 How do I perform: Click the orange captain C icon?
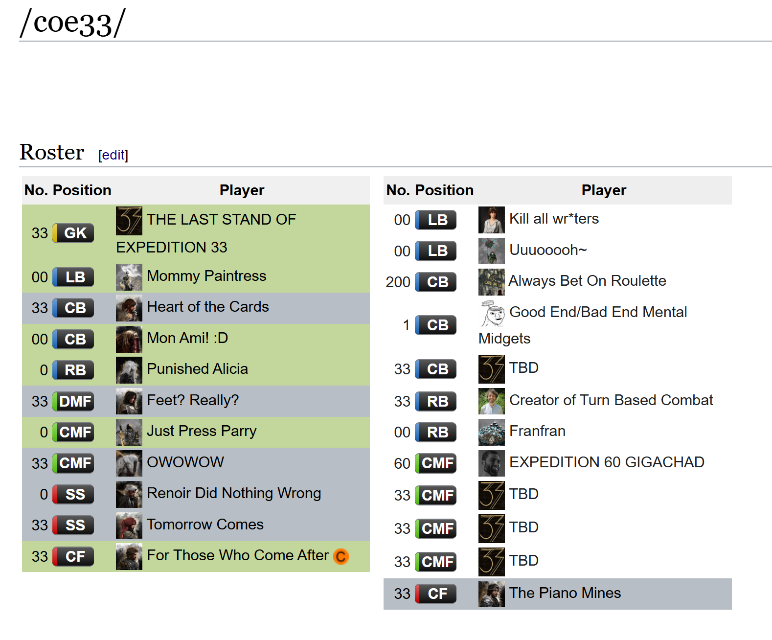pyautogui.click(x=341, y=556)
